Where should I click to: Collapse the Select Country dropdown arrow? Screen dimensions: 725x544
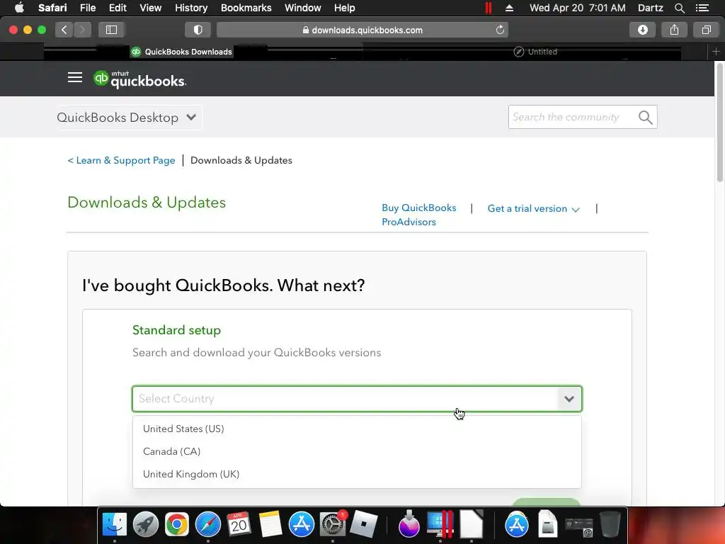pyautogui.click(x=569, y=399)
